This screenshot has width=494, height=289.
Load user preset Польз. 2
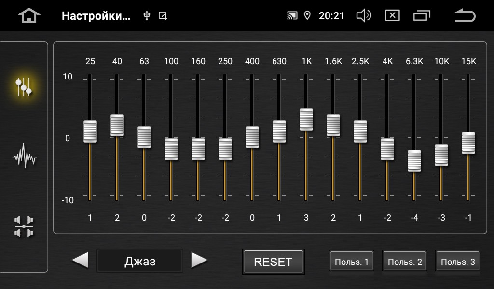coord(405,261)
